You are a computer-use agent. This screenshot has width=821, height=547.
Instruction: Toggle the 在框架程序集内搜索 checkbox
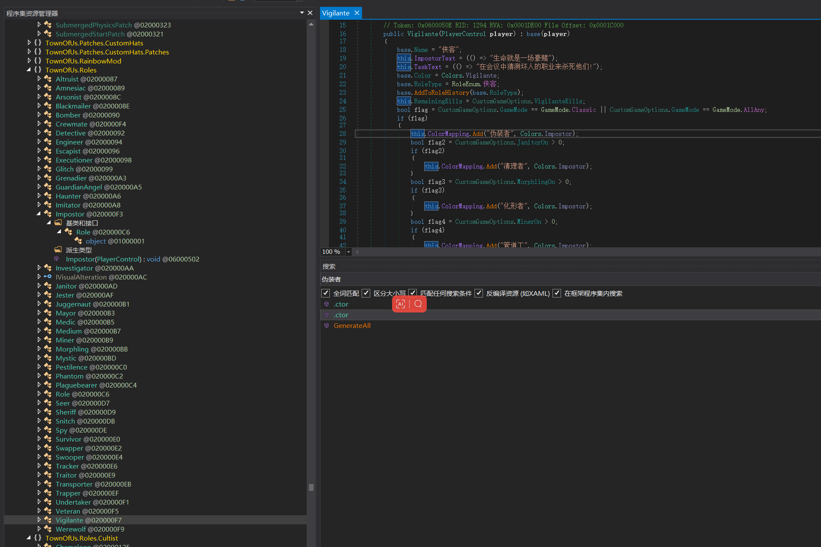point(557,293)
